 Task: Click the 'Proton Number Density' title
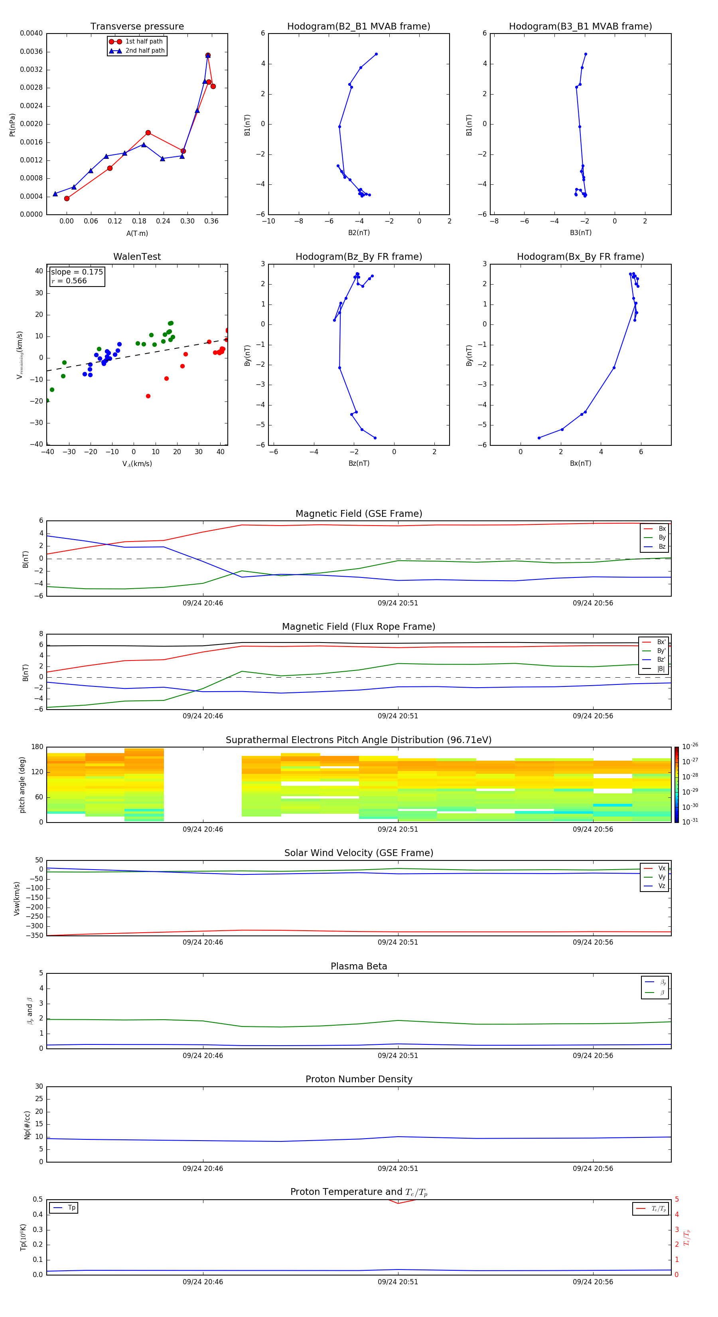359,1079
